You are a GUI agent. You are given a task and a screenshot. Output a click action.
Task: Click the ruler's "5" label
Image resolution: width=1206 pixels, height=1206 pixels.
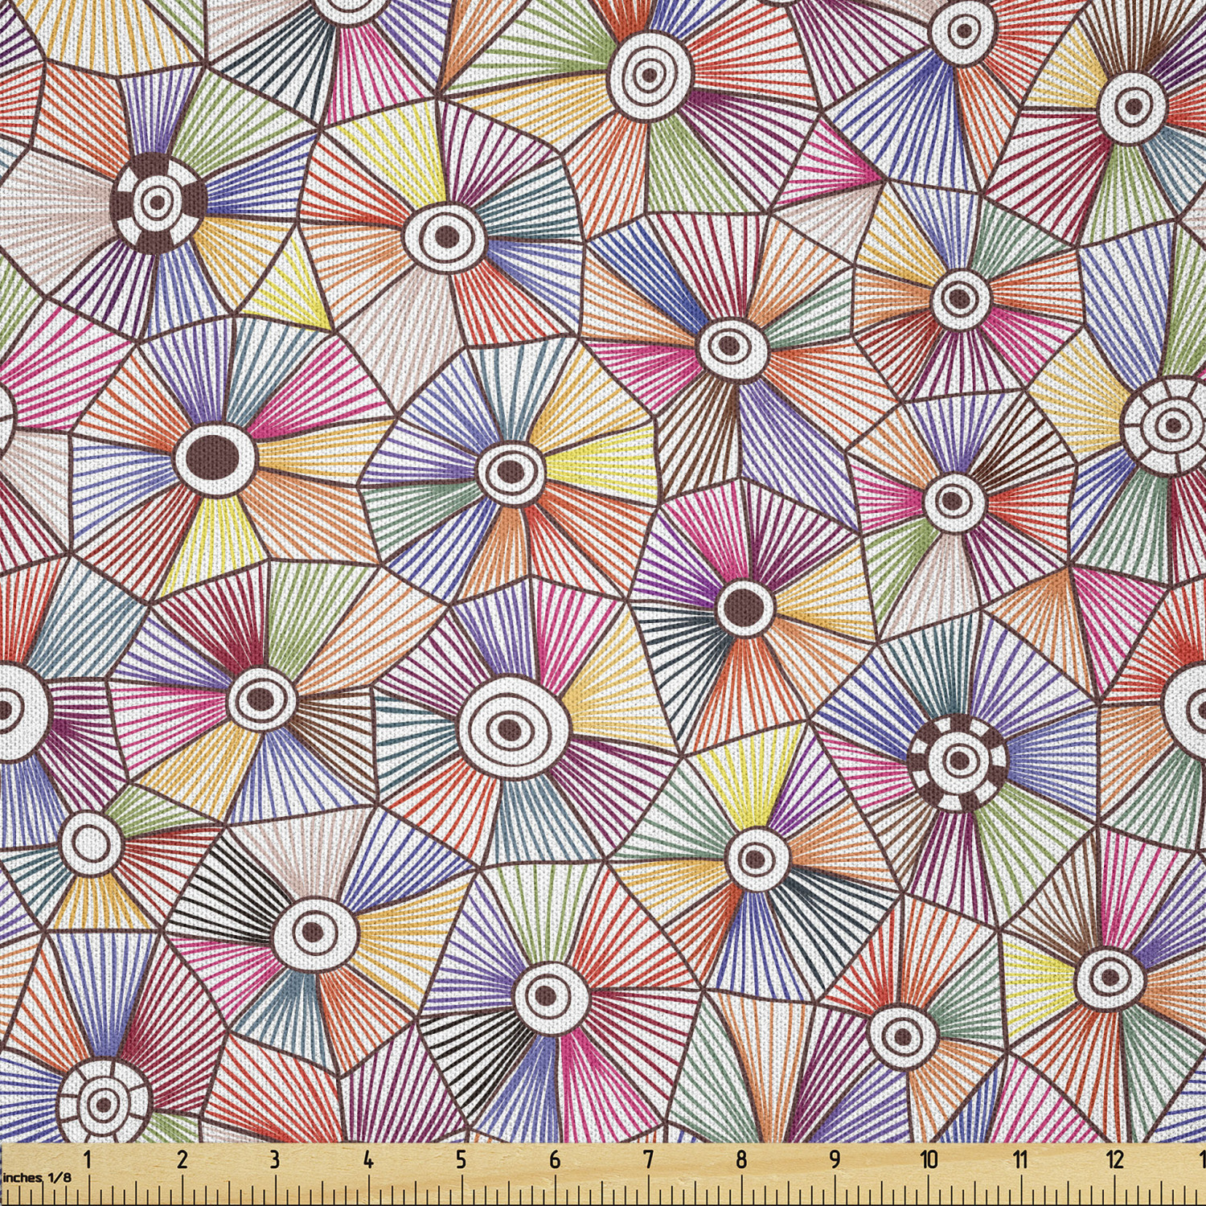click(461, 1159)
